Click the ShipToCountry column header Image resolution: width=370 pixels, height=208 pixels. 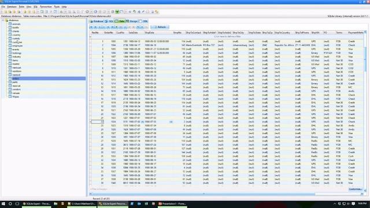click(x=284, y=33)
